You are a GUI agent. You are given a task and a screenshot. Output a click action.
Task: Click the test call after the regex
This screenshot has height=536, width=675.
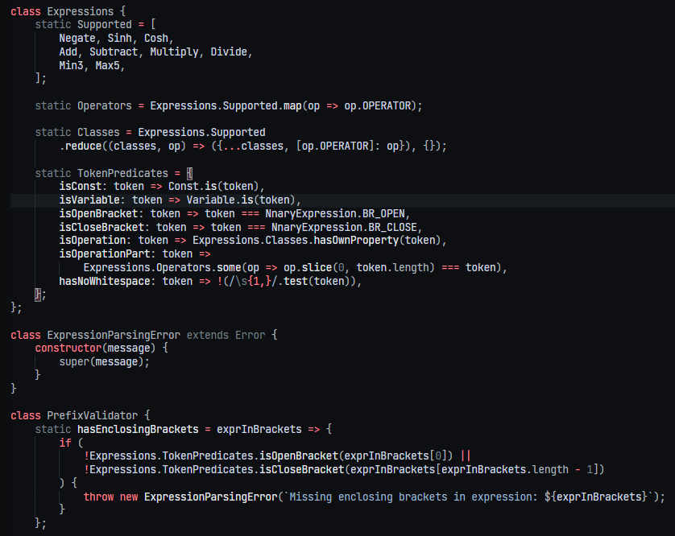(296, 282)
